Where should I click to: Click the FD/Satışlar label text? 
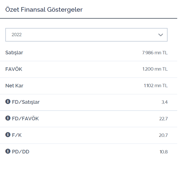tap(26, 102)
